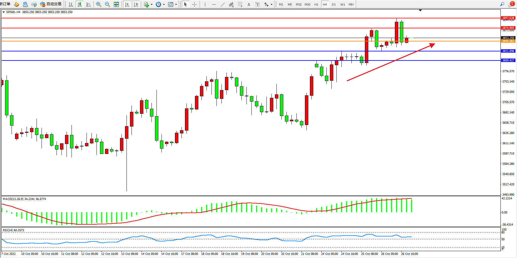
Task: Pick the text label tool
Action: tap(249, 4)
